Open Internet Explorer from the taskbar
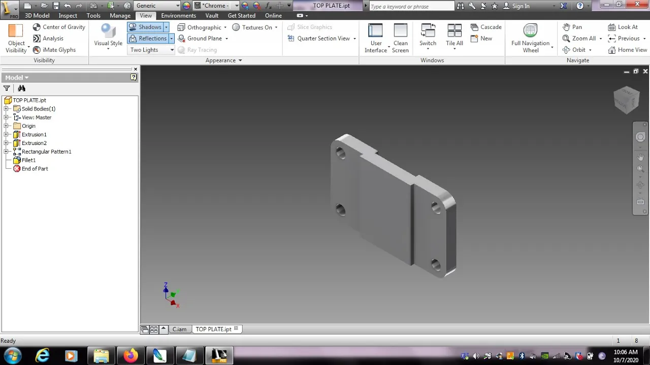650x365 pixels. [x=42, y=356]
